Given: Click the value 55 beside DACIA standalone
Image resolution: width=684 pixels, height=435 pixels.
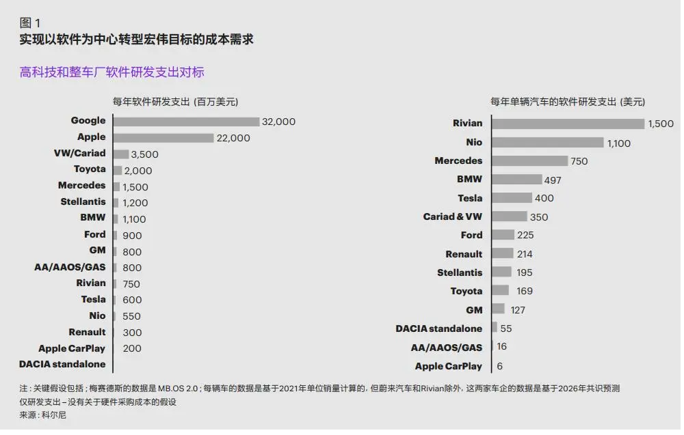Looking at the screenshot, I should pyautogui.click(x=506, y=328).
